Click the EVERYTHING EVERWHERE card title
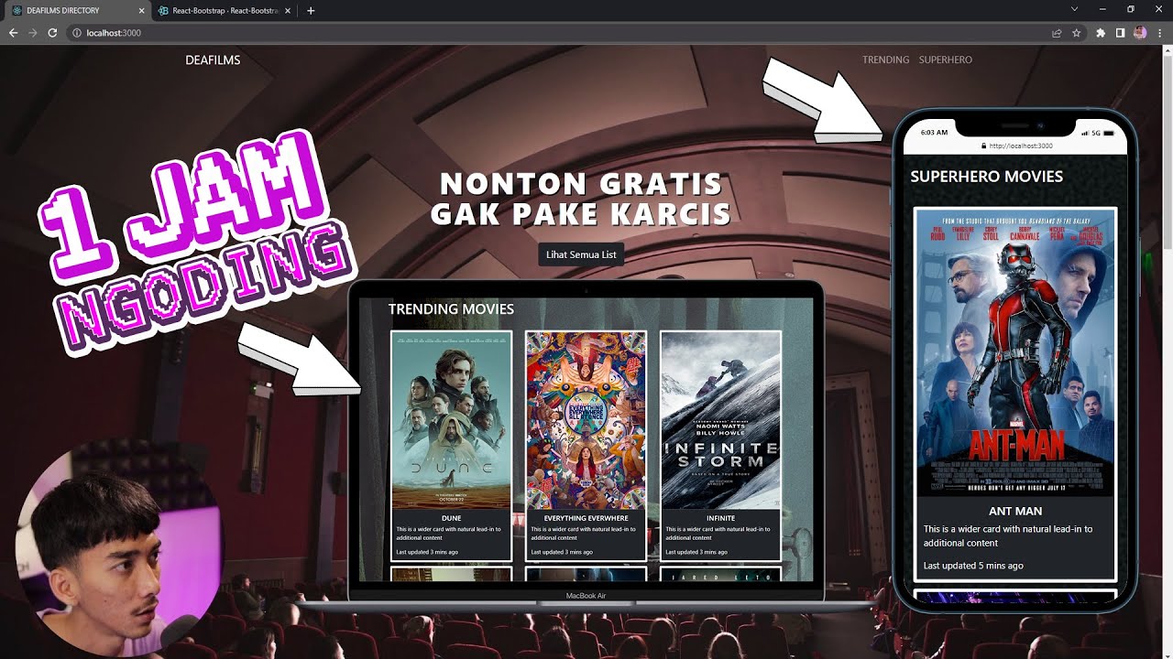This screenshot has height=659, width=1173. [586, 518]
